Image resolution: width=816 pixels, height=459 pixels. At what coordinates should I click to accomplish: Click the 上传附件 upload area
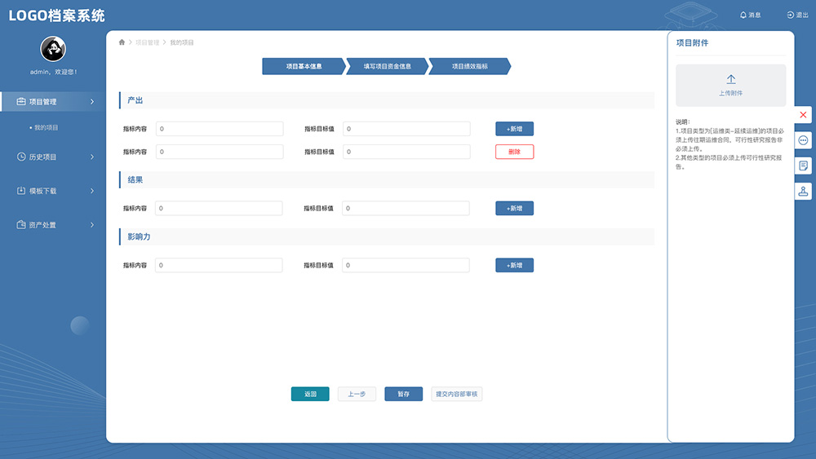coord(730,86)
